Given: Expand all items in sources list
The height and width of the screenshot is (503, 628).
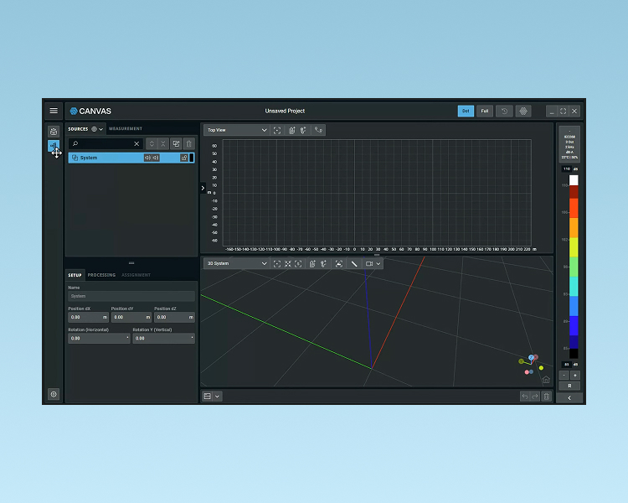Looking at the screenshot, I should coord(152,143).
